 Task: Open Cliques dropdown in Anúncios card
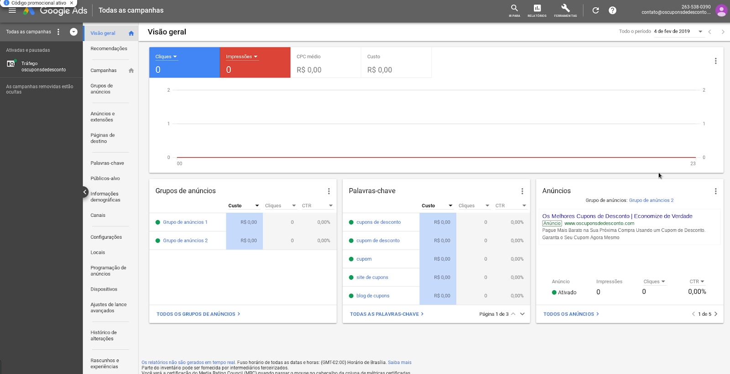pyautogui.click(x=654, y=282)
